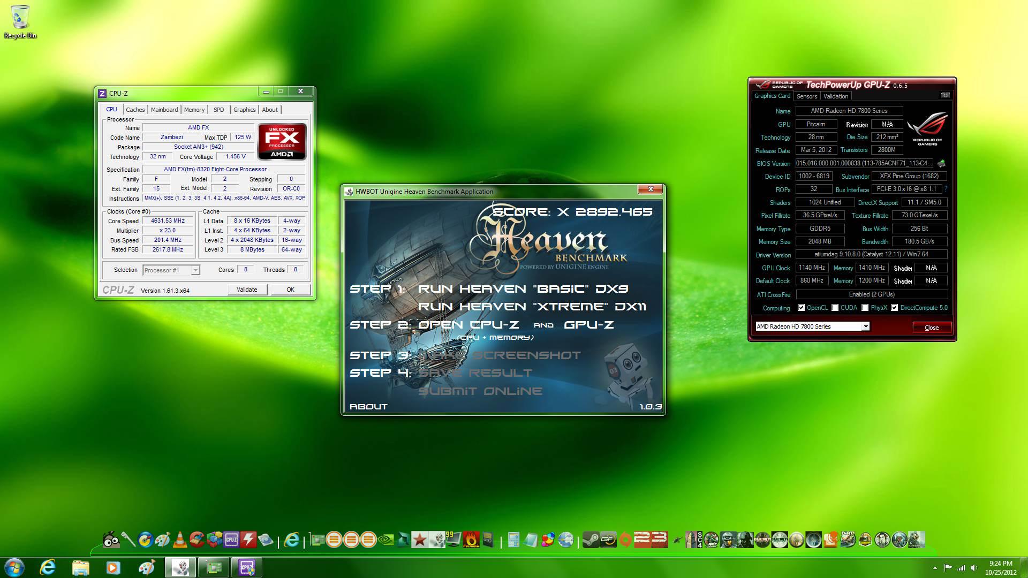
Task: Click the Save Result option in Heaven step 4
Action: point(475,373)
